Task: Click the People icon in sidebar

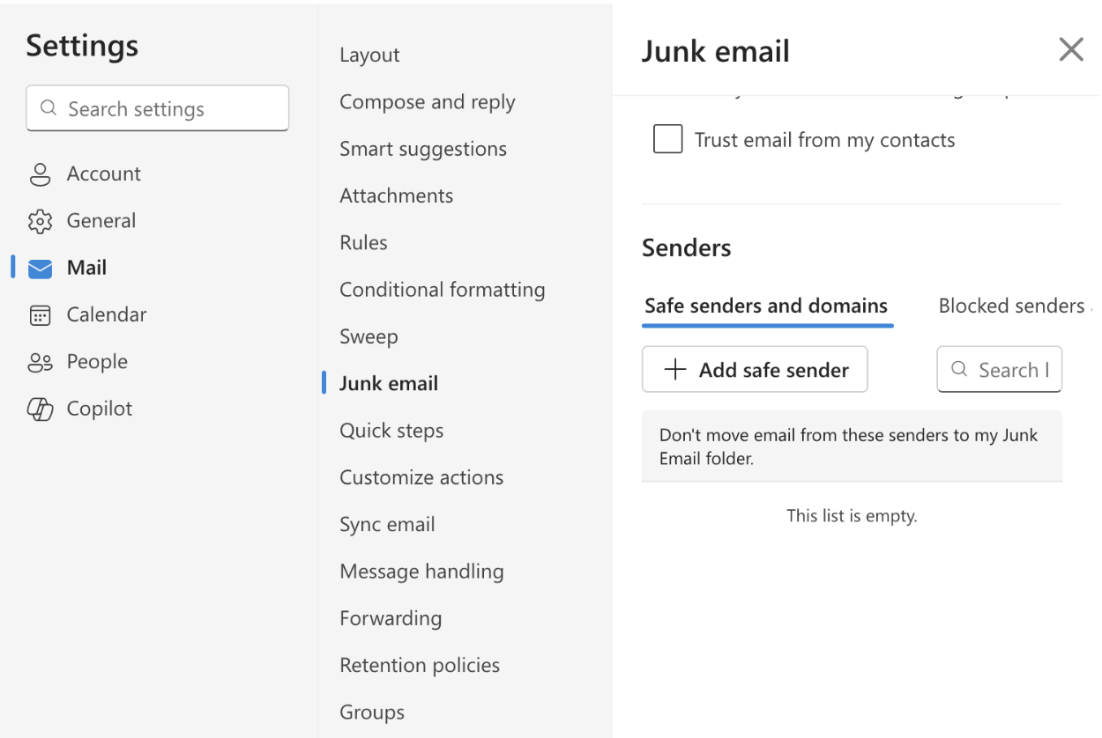Action: pyautogui.click(x=41, y=362)
